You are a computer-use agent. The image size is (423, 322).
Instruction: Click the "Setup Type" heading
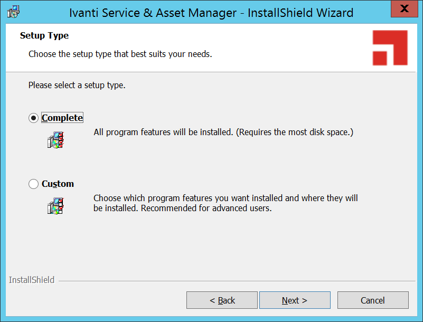(44, 36)
